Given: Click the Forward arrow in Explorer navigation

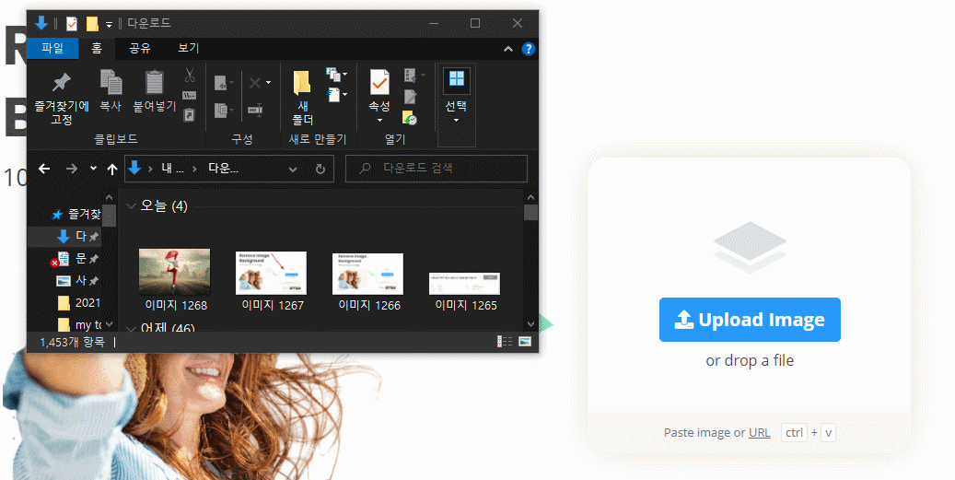Looking at the screenshot, I should coord(71,169).
